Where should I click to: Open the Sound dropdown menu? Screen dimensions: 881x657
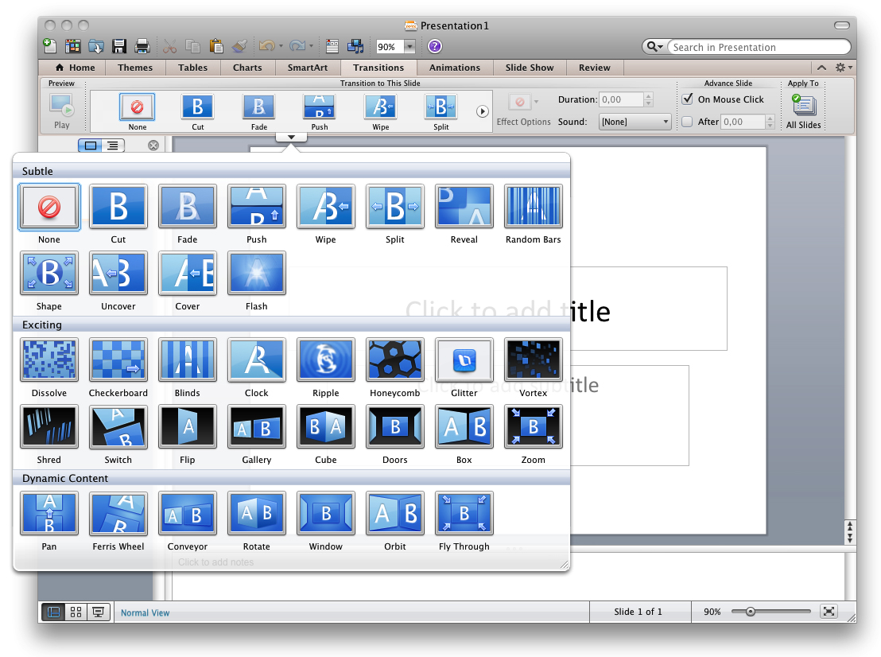tap(635, 122)
